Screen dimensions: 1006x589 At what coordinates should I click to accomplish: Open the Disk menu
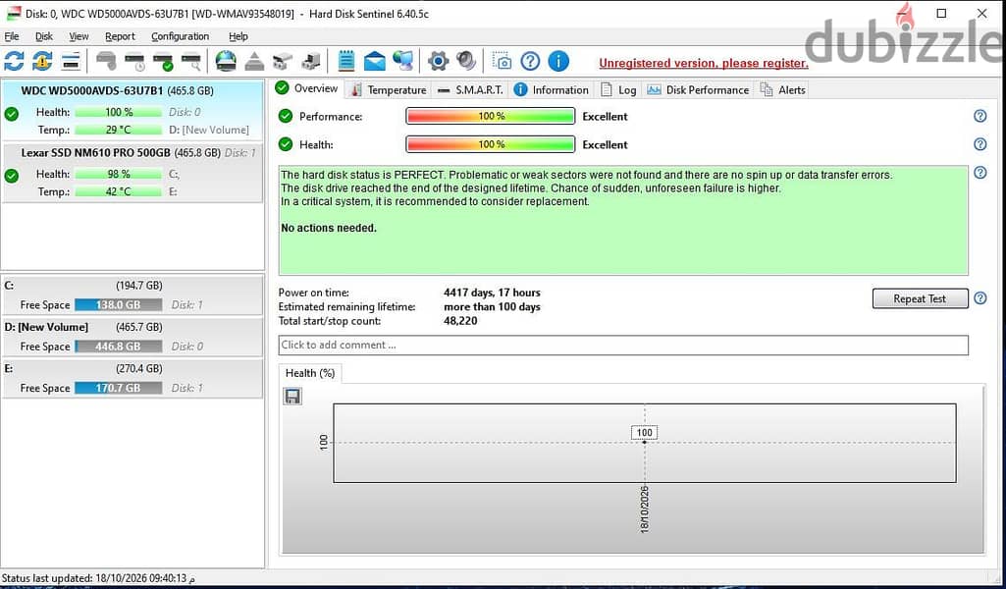(44, 36)
